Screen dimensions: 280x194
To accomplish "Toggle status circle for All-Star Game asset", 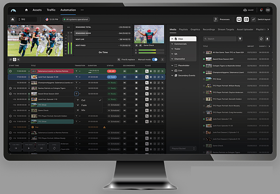I will pos(204,52).
